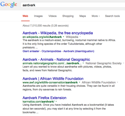Expand arrow next to African Wildlife Foundation label
125x116 pixels.
117,82
